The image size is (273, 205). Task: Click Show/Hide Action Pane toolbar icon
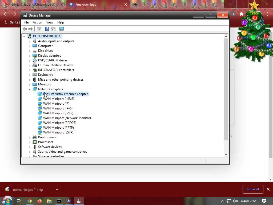pos(53,29)
